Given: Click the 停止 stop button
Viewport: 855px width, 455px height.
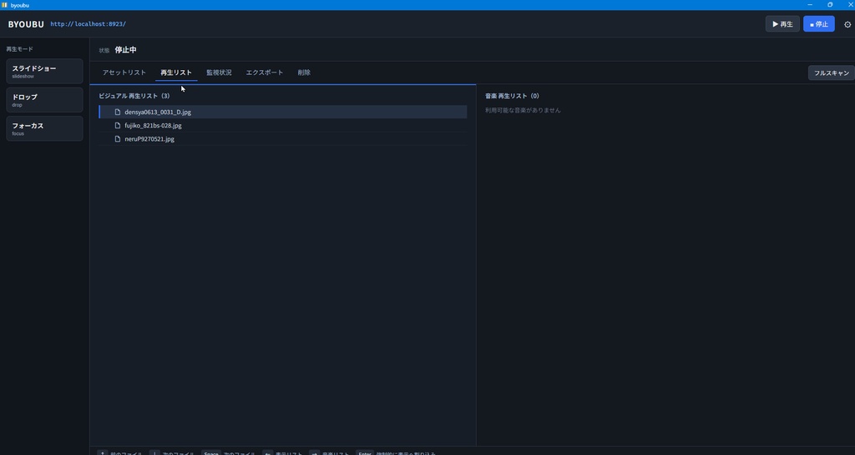Looking at the screenshot, I should click(x=818, y=24).
